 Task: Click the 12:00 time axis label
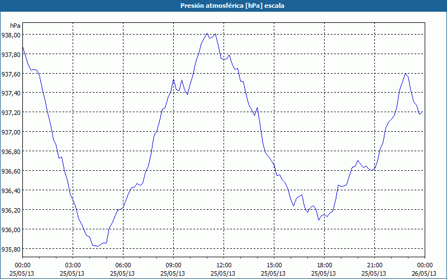coord(224,266)
